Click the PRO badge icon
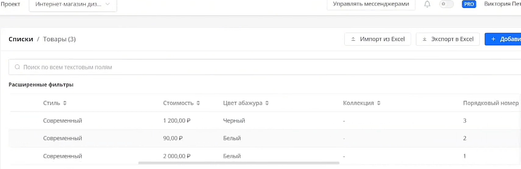Image resolution: width=521 pixels, height=169 pixels. 469,4
